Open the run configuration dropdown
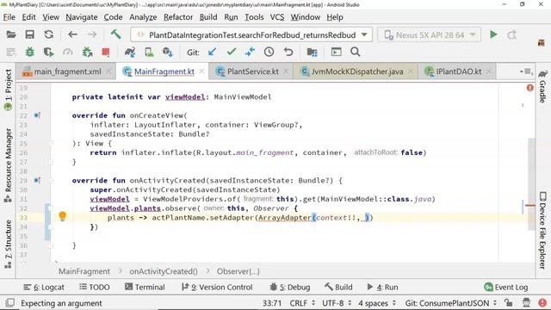 pos(251,34)
